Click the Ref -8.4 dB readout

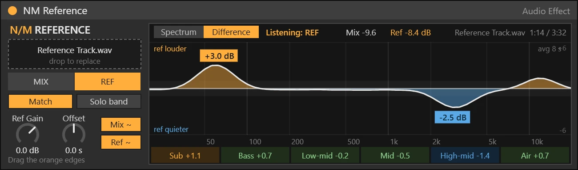(x=410, y=32)
